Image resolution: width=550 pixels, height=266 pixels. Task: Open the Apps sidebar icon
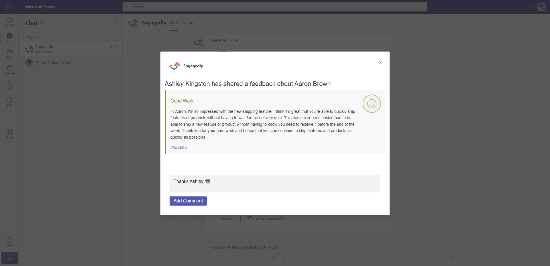[x=10, y=134]
